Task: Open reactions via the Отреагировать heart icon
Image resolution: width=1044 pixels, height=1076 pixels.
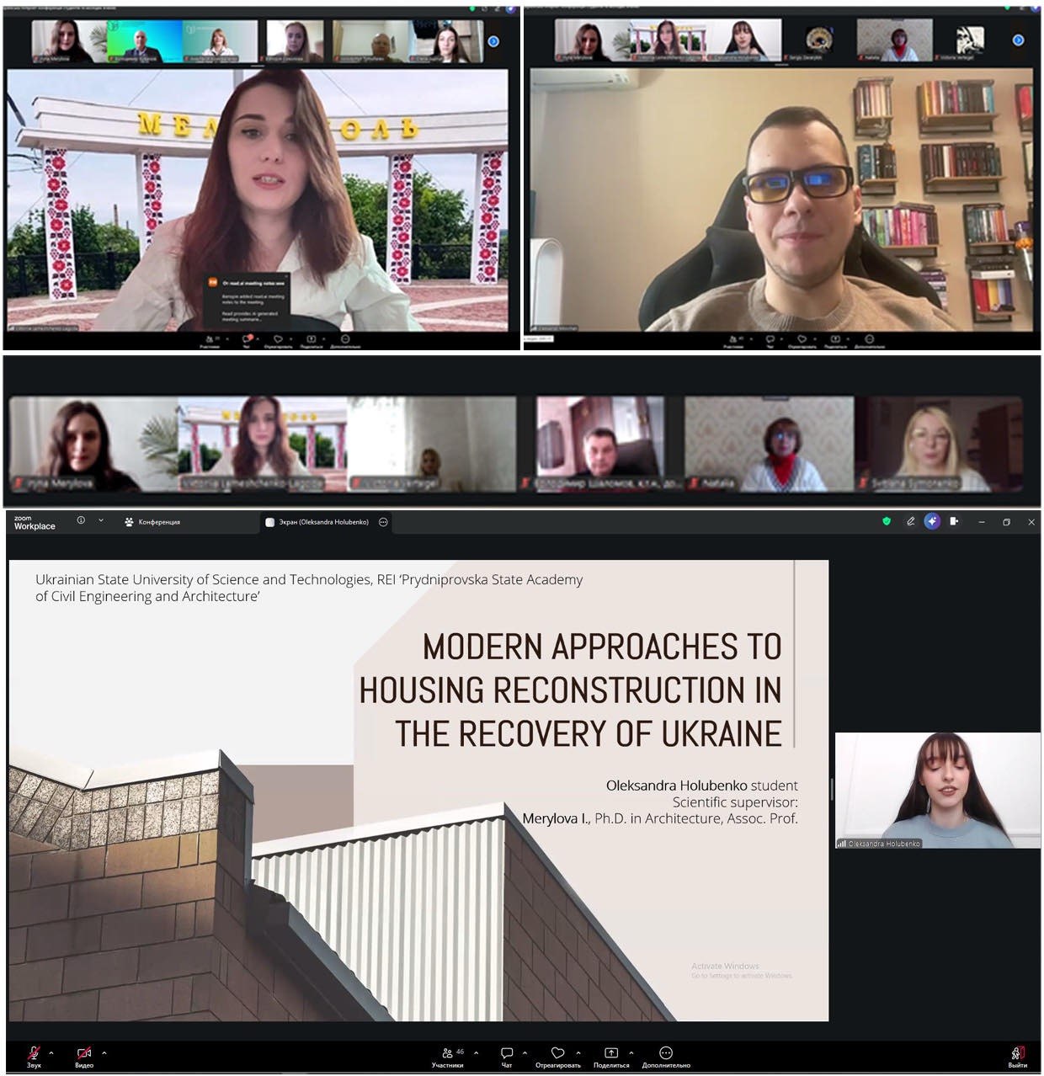Action: pyautogui.click(x=557, y=1053)
